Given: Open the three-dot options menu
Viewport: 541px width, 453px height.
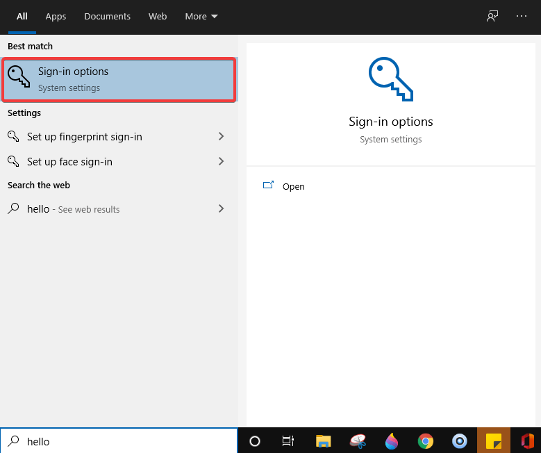Looking at the screenshot, I should tap(522, 16).
